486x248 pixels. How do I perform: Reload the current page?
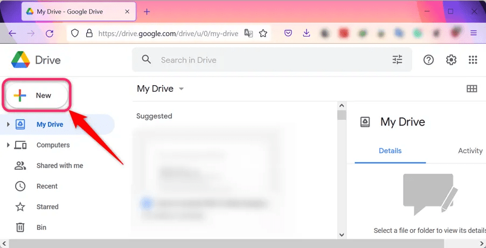click(50, 33)
